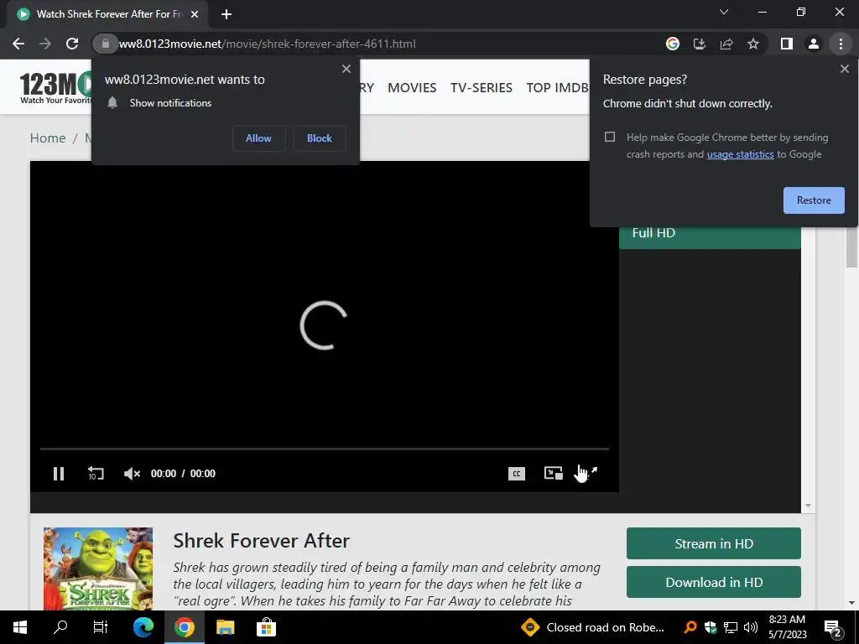Click page vertical scrollbar thumb
The width and height of the screenshot is (859, 644).
click(852, 247)
